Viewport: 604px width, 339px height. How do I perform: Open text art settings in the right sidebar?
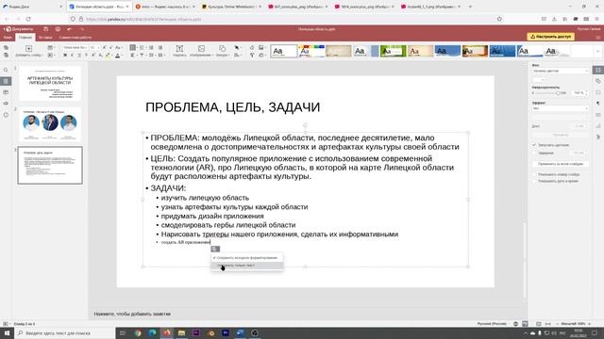[597, 137]
